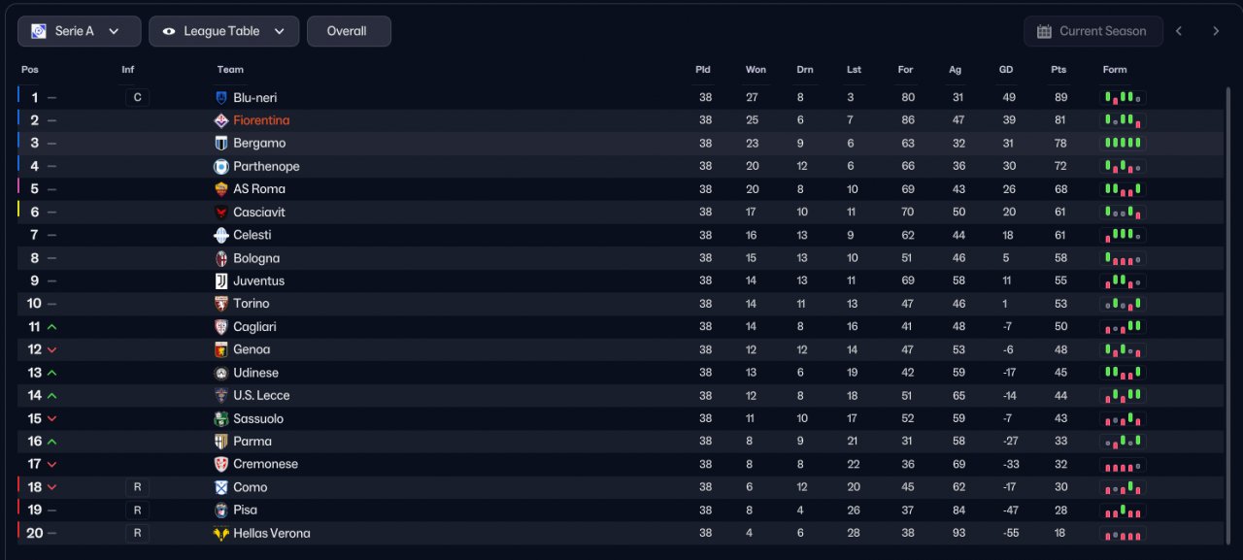Go to next season with right chevron

click(1215, 31)
